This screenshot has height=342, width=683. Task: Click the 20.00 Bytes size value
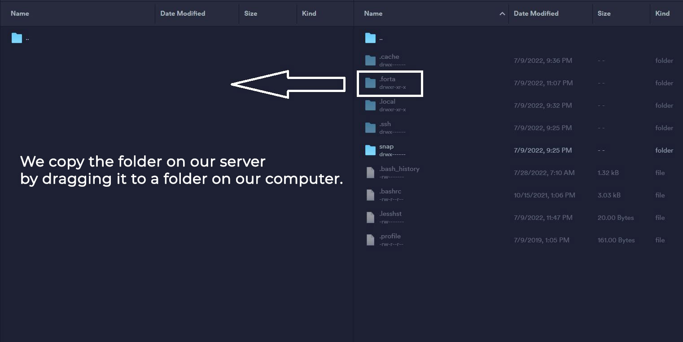click(x=616, y=218)
